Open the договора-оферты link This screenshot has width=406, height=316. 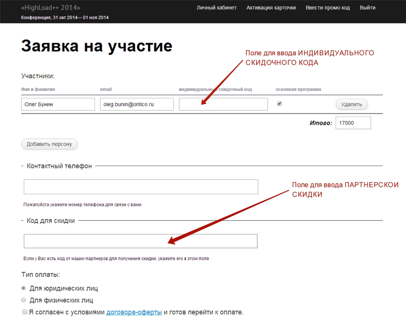pyautogui.click(x=134, y=312)
